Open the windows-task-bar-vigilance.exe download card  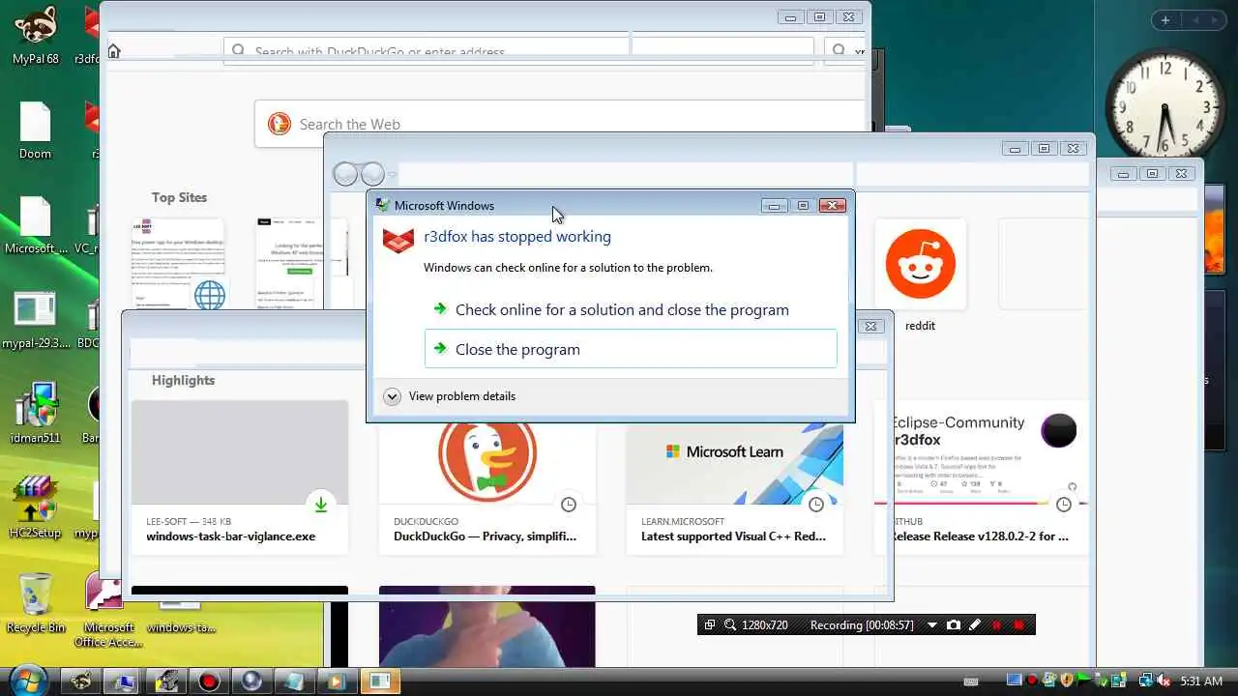pyautogui.click(x=240, y=478)
